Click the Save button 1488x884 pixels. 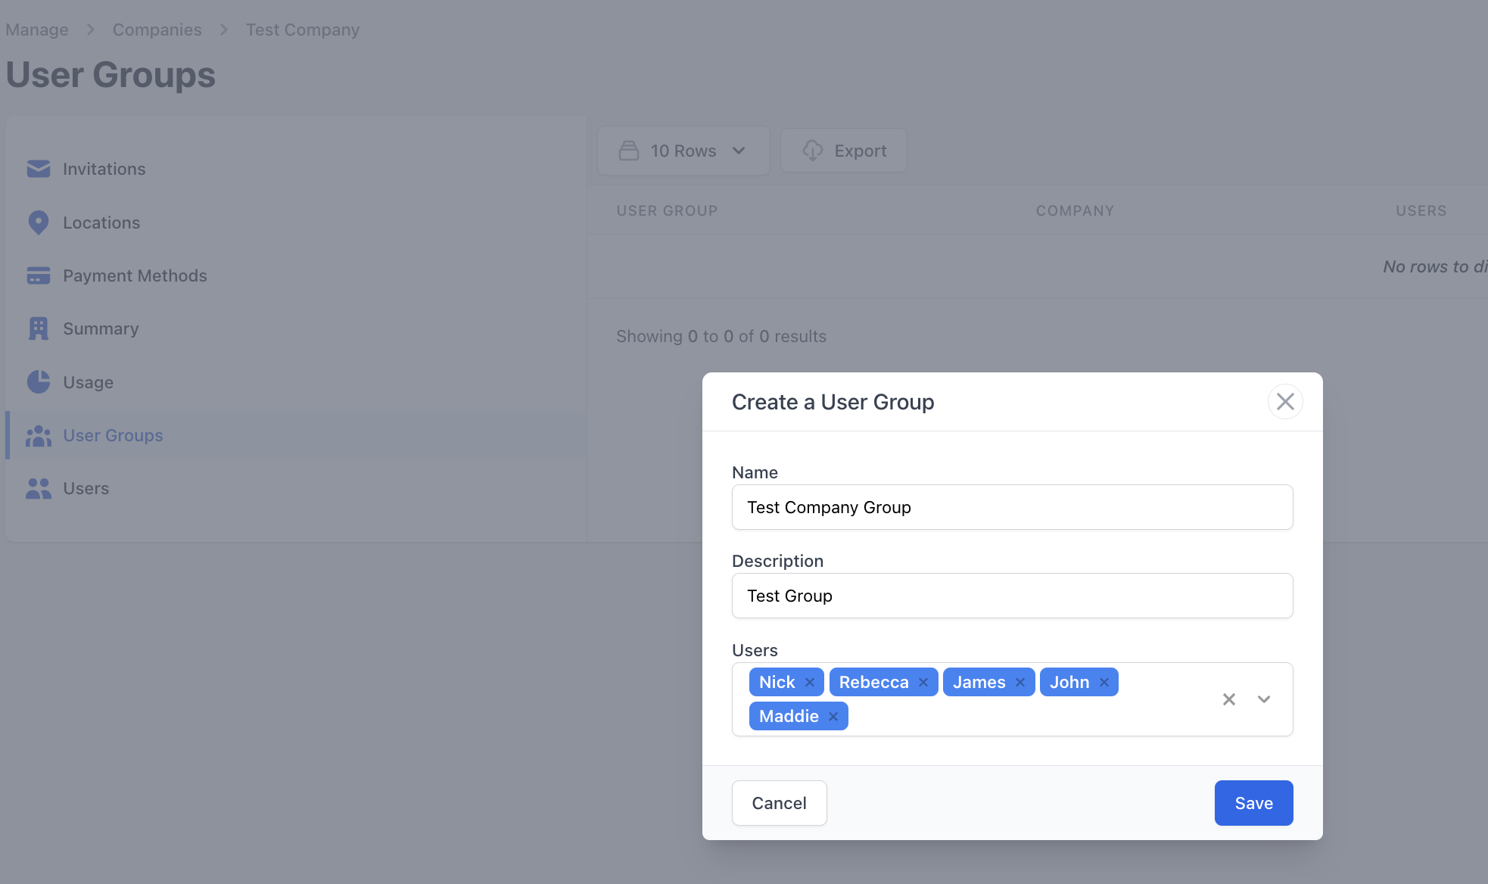1253,803
